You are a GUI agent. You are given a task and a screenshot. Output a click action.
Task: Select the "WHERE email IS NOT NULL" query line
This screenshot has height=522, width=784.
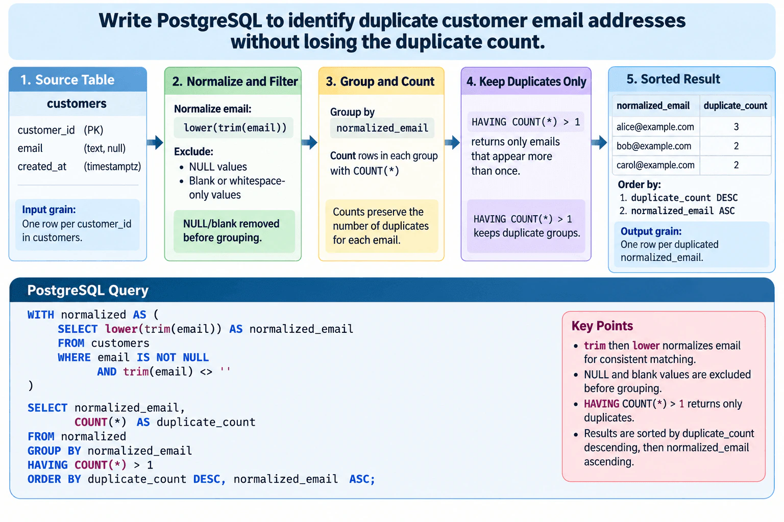133,357
